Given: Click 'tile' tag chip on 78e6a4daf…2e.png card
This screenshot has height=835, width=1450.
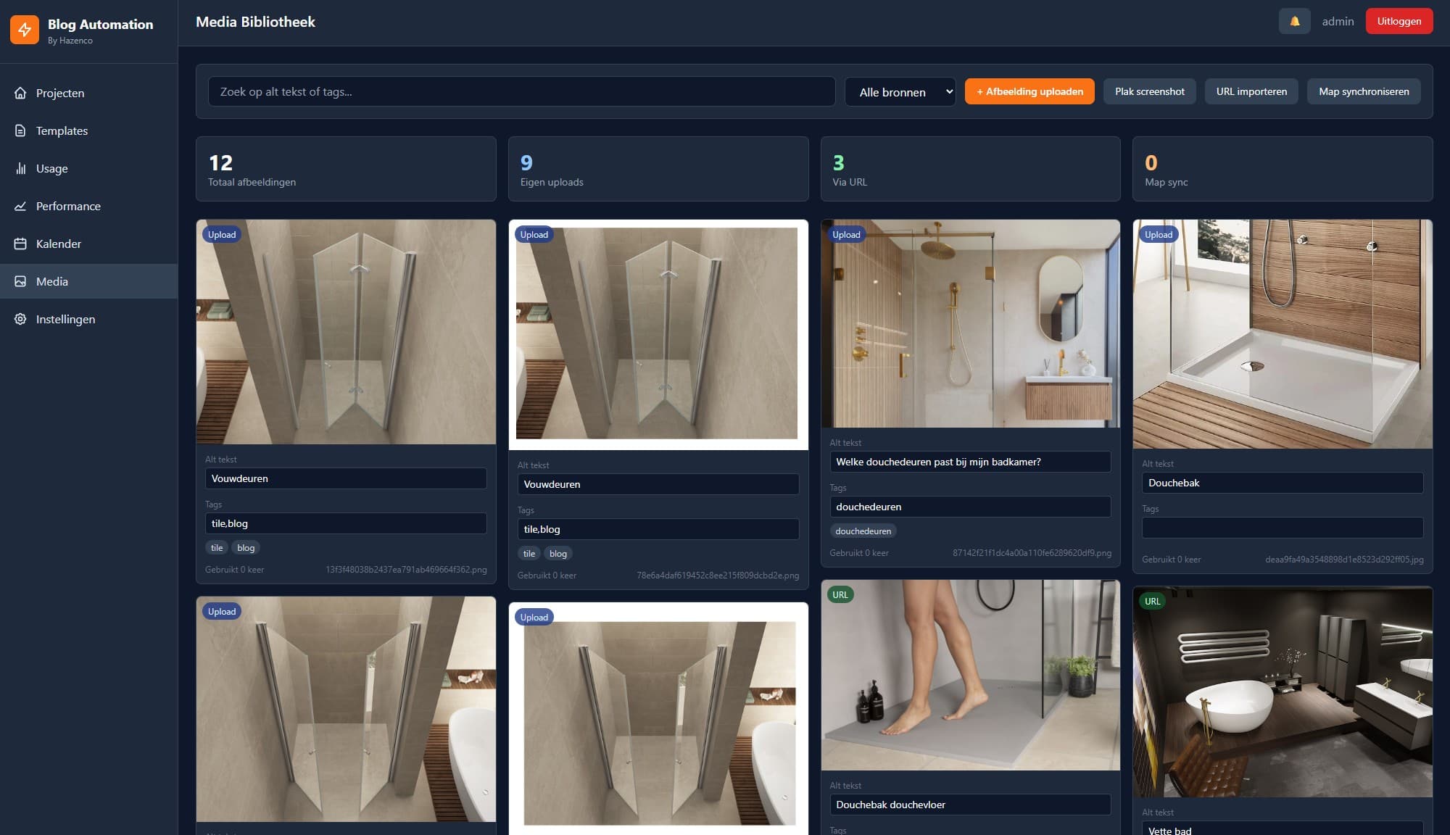Looking at the screenshot, I should point(529,554).
